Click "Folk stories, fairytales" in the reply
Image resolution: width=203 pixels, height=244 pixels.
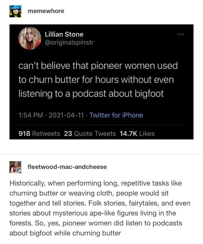[120, 203]
